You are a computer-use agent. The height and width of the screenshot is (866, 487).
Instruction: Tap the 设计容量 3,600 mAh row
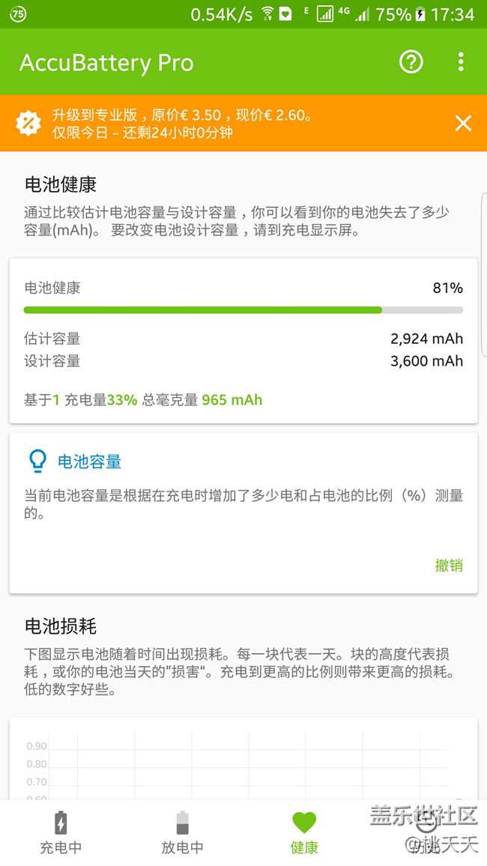pyautogui.click(x=243, y=361)
